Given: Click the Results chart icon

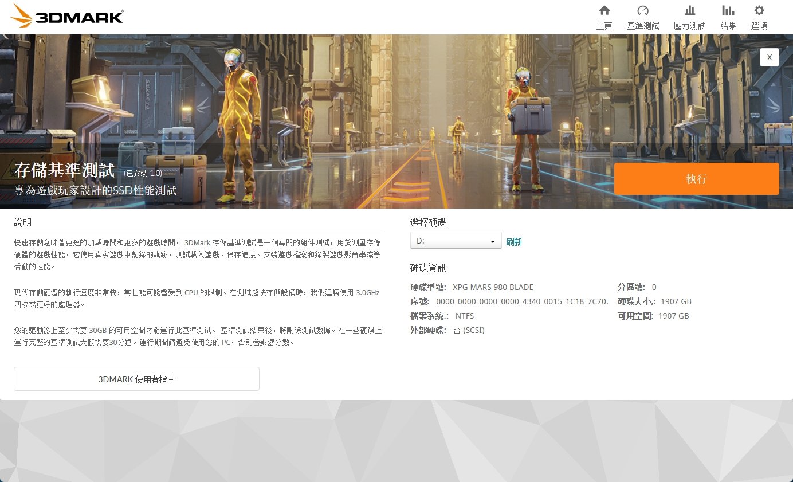Looking at the screenshot, I should (728, 10).
